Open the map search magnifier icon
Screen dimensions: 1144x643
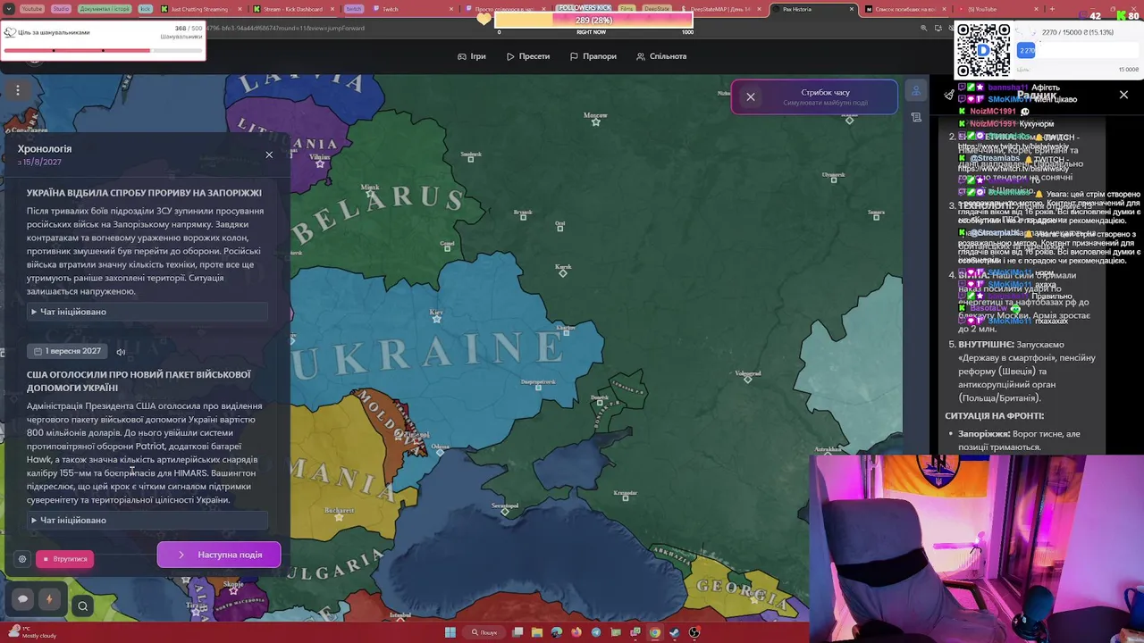tap(82, 605)
